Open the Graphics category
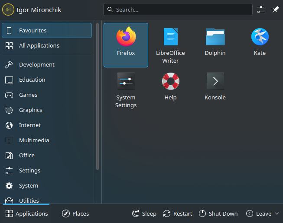The width and height of the screenshot is (283, 223). 47,110
